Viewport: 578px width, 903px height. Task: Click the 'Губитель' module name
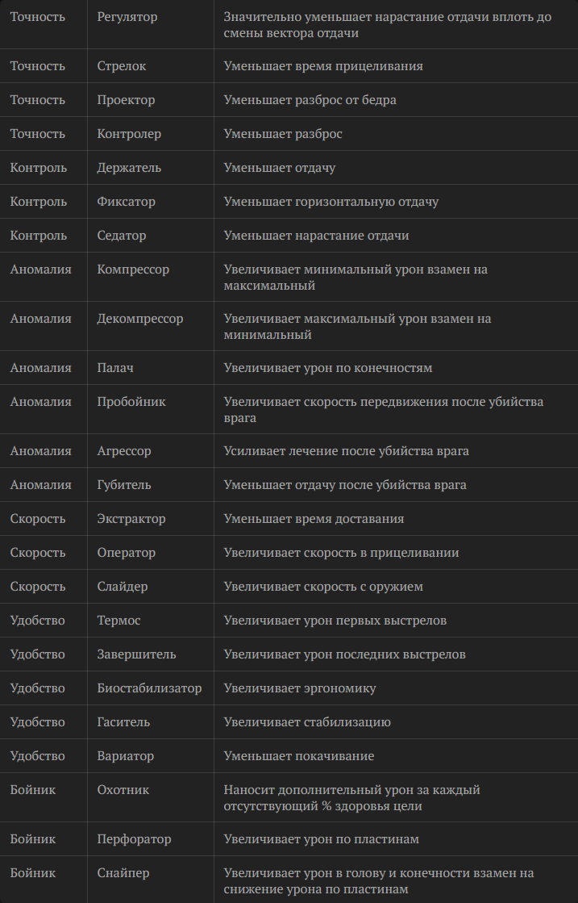(124, 485)
